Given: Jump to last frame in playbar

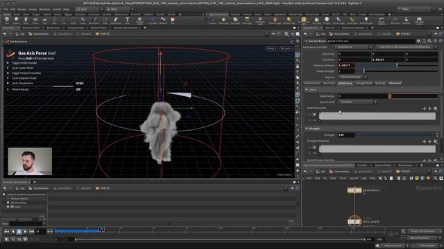Looking at the screenshot, I should pos(31,232).
